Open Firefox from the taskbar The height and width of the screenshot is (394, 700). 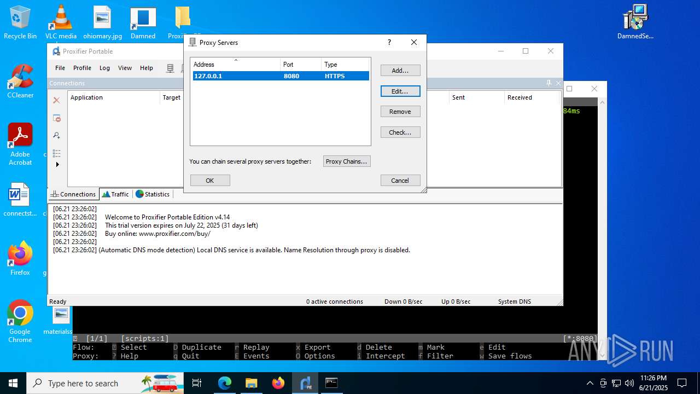[278, 383]
